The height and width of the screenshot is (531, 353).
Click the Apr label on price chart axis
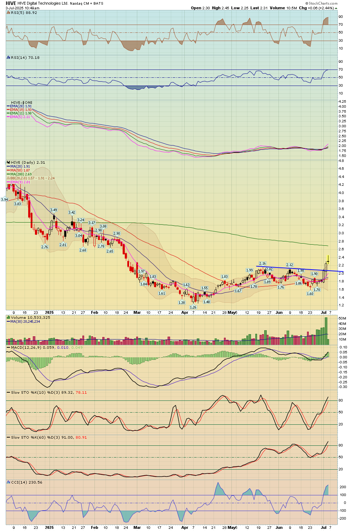click(x=184, y=312)
